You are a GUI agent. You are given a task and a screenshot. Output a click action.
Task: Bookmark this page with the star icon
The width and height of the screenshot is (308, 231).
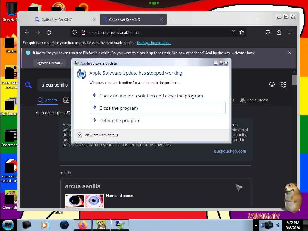(x=242, y=32)
